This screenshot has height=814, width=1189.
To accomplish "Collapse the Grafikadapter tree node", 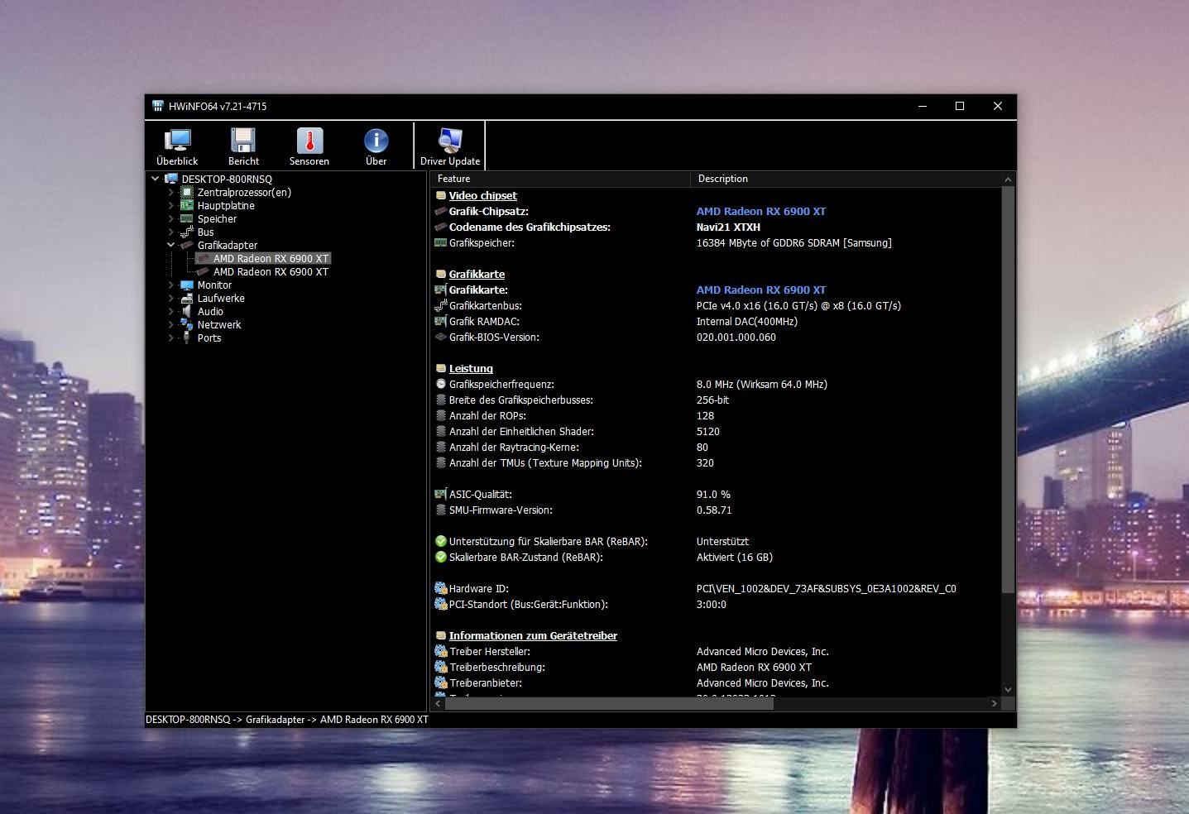I will tap(171, 245).
